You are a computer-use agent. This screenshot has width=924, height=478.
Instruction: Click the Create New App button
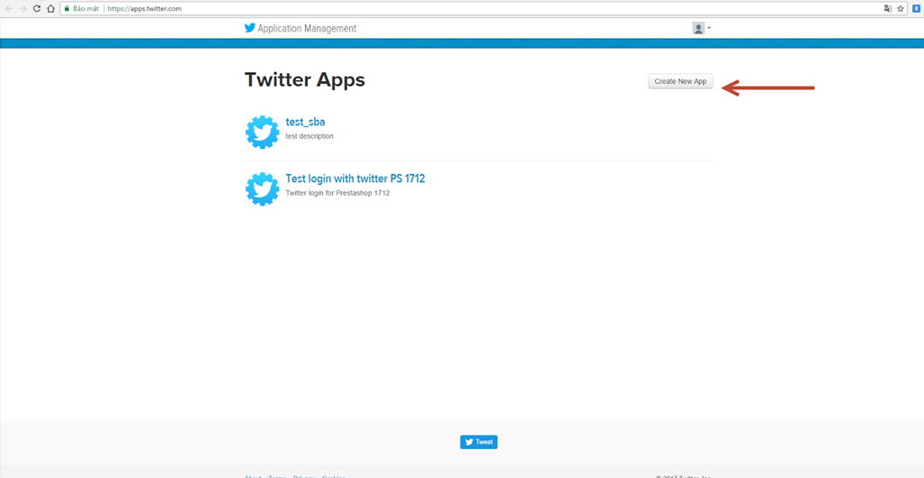680,81
